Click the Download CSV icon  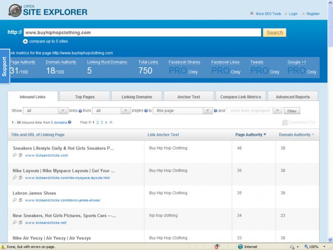coord(284,122)
